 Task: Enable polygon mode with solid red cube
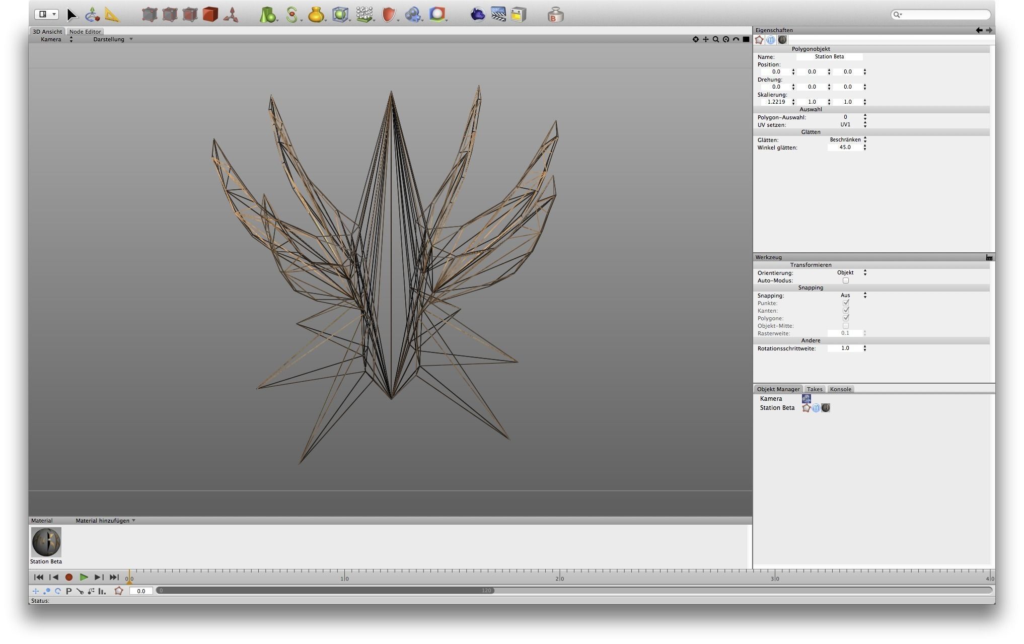(x=210, y=15)
